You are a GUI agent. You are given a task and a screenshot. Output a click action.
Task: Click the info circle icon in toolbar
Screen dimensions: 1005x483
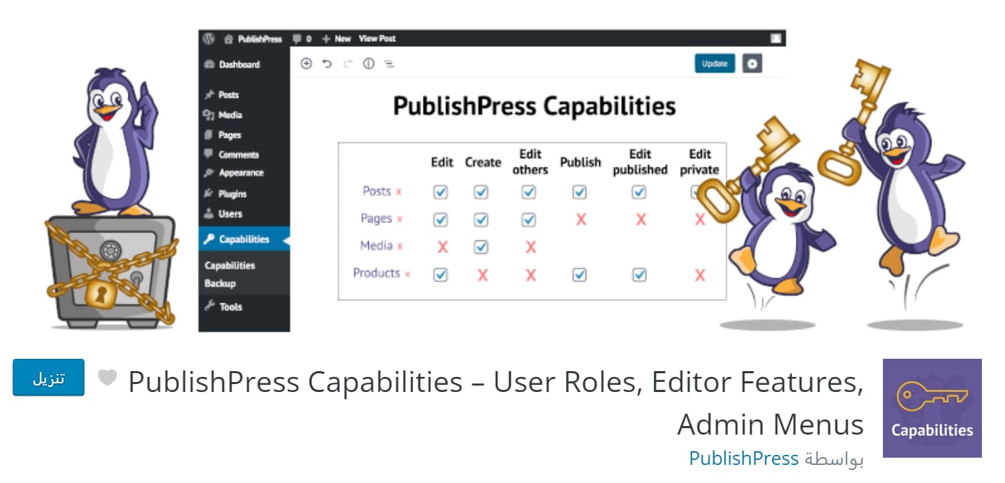pyautogui.click(x=368, y=64)
